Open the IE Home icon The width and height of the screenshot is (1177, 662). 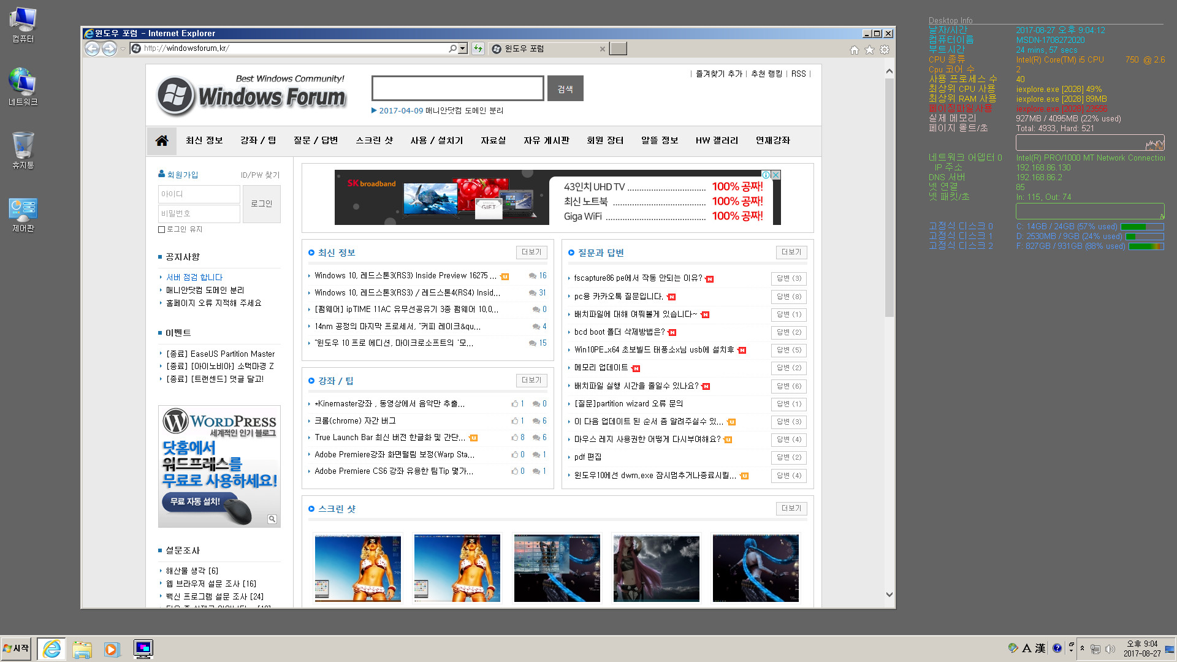tap(854, 50)
